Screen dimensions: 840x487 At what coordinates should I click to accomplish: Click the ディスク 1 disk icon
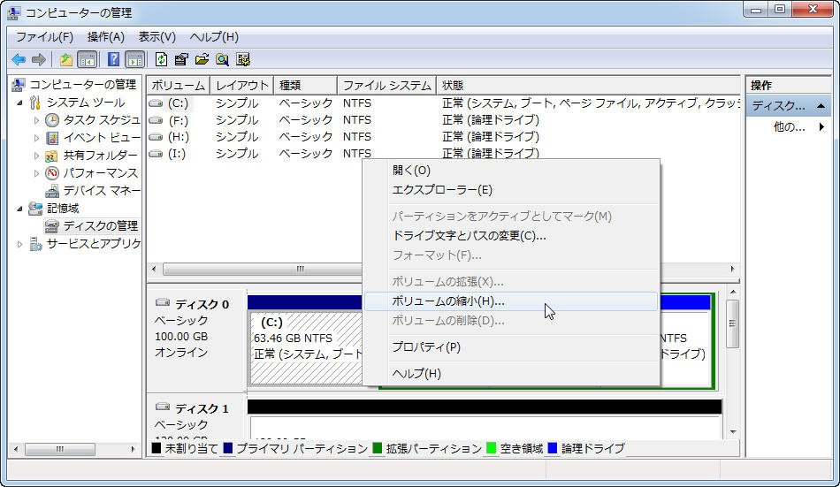pos(163,407)
